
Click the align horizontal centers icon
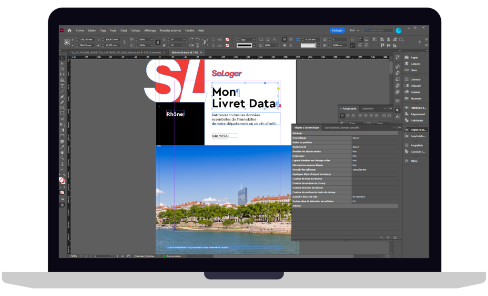pos(388,40)
